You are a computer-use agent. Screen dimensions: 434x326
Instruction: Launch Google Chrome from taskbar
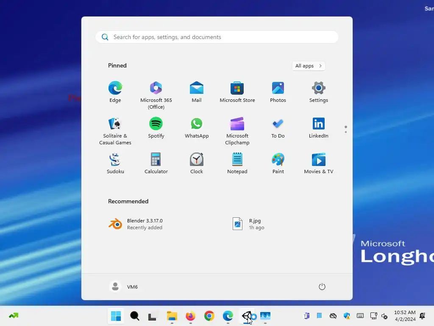(x=209, y=316)
